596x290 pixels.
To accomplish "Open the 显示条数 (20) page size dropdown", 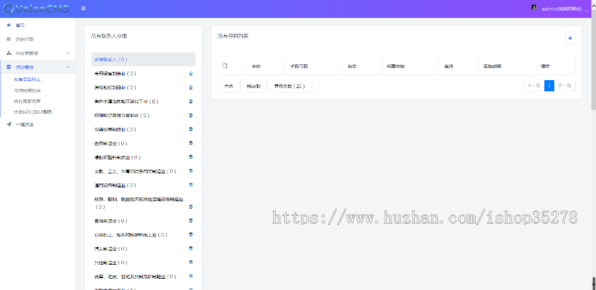I will 289,86.
